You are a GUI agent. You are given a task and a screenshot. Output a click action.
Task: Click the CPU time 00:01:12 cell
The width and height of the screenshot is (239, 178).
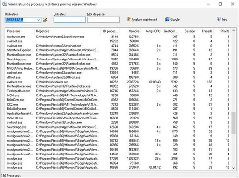155,167
